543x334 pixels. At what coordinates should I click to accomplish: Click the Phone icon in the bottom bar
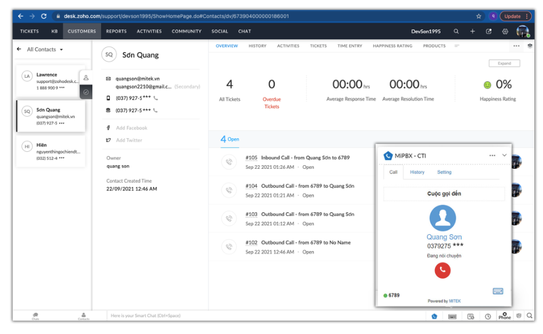(x=505, y=316)
